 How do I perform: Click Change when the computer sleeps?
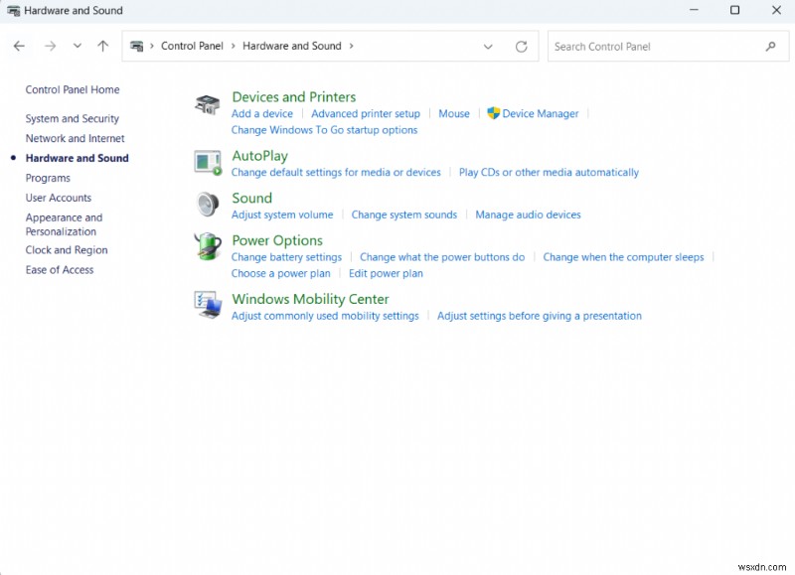tap(624, 257)
